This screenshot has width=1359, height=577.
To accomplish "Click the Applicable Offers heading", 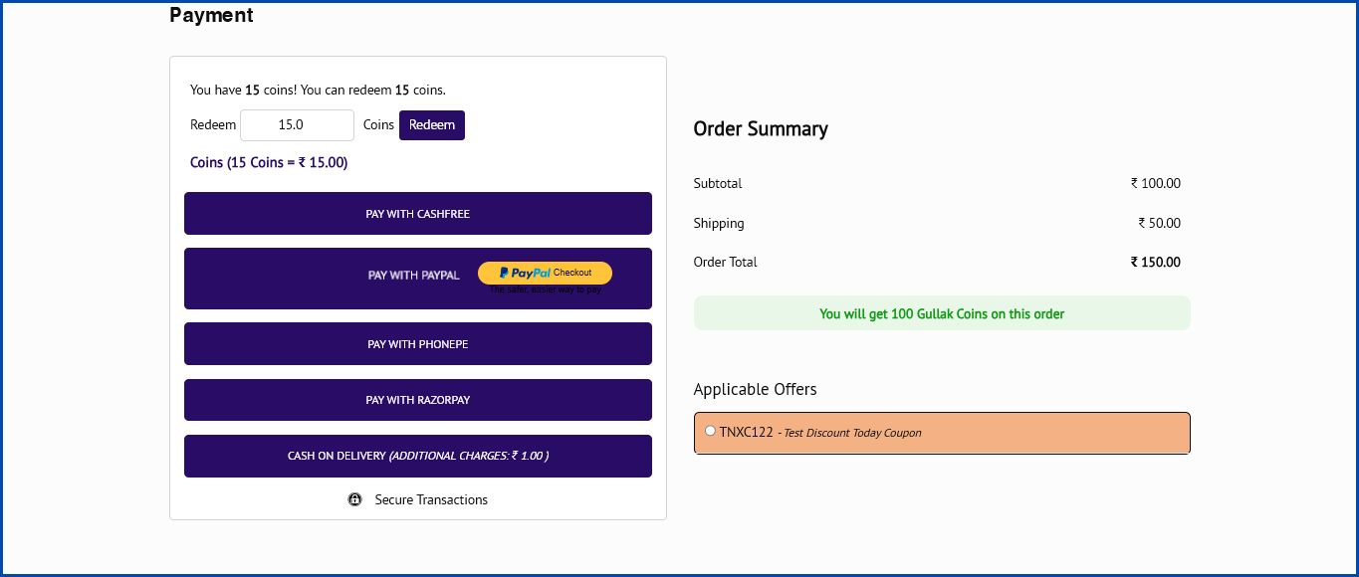I will 755,389.
